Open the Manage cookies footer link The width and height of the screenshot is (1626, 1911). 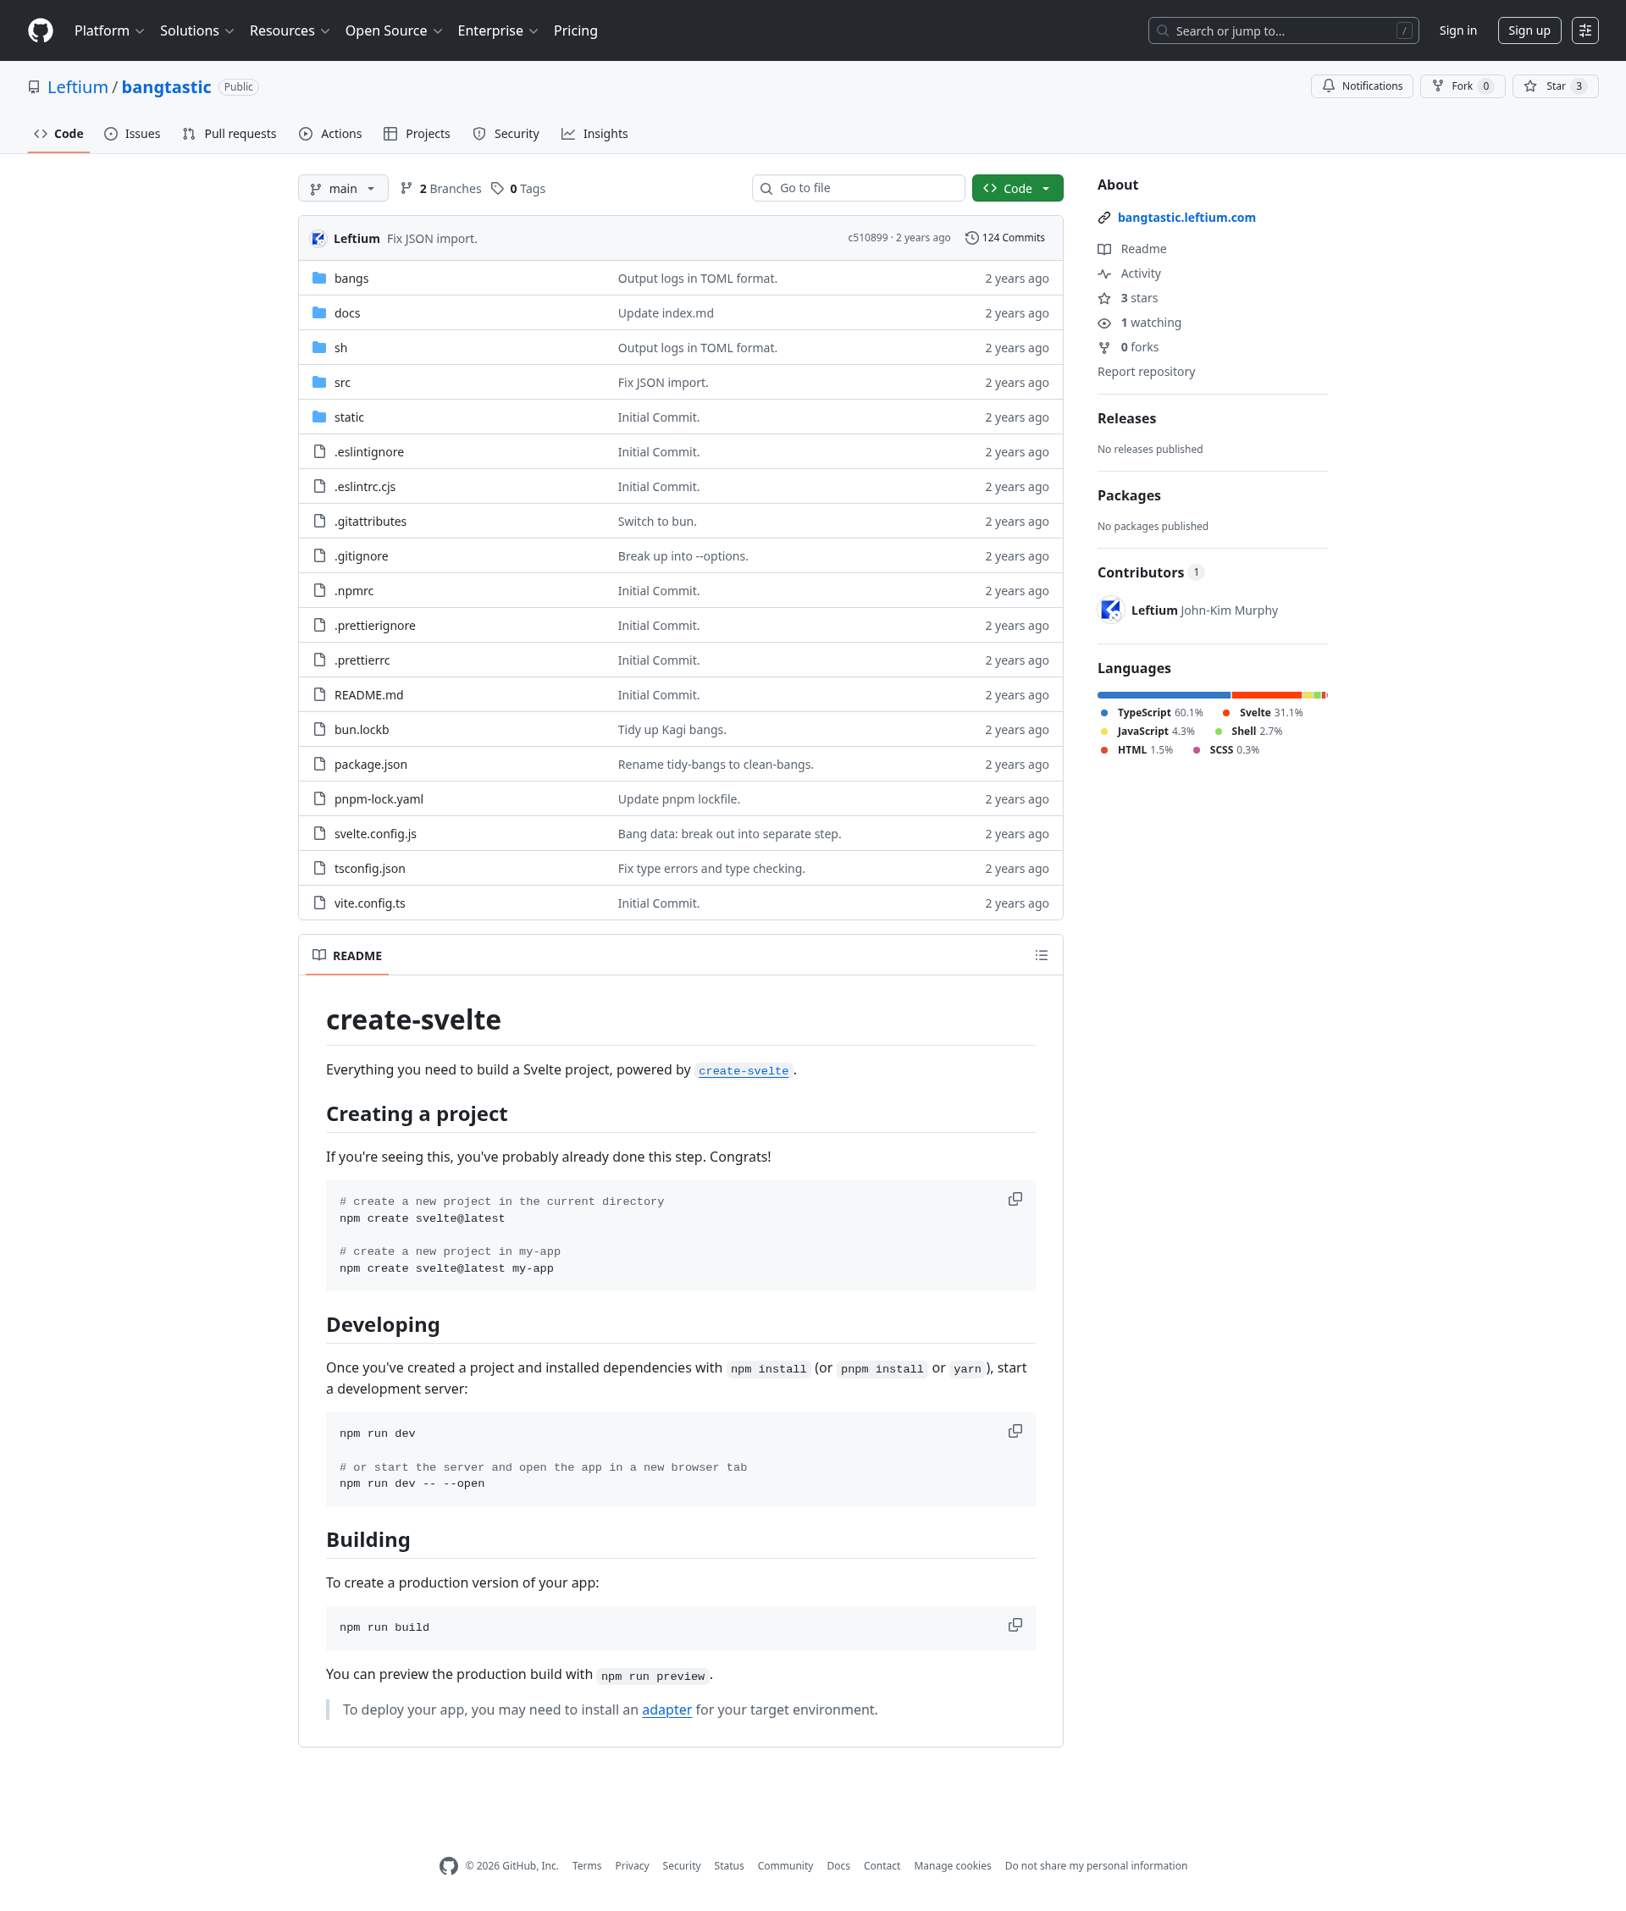click(x=952, y=1866)
